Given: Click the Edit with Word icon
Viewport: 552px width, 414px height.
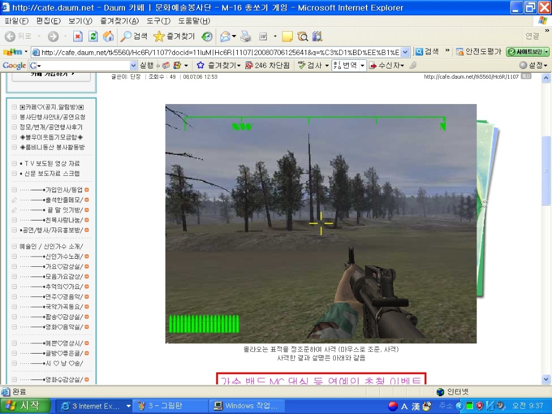Looking at the screenshot, I should point(263,36).
